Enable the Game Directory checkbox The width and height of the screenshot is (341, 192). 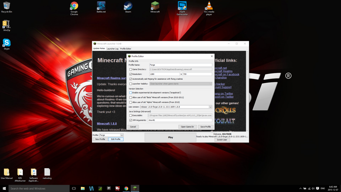pyautogui.click(x=130, y=69)
